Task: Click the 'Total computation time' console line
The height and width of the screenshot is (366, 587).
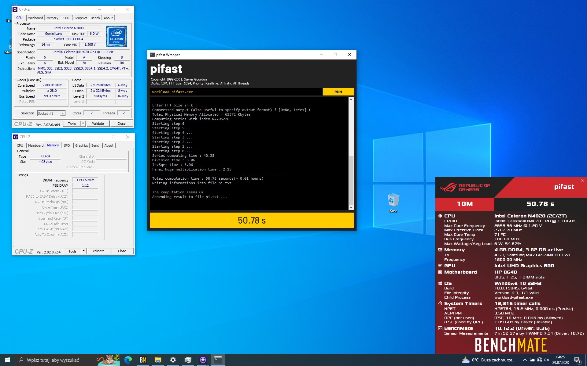Action: click(208, 178)
